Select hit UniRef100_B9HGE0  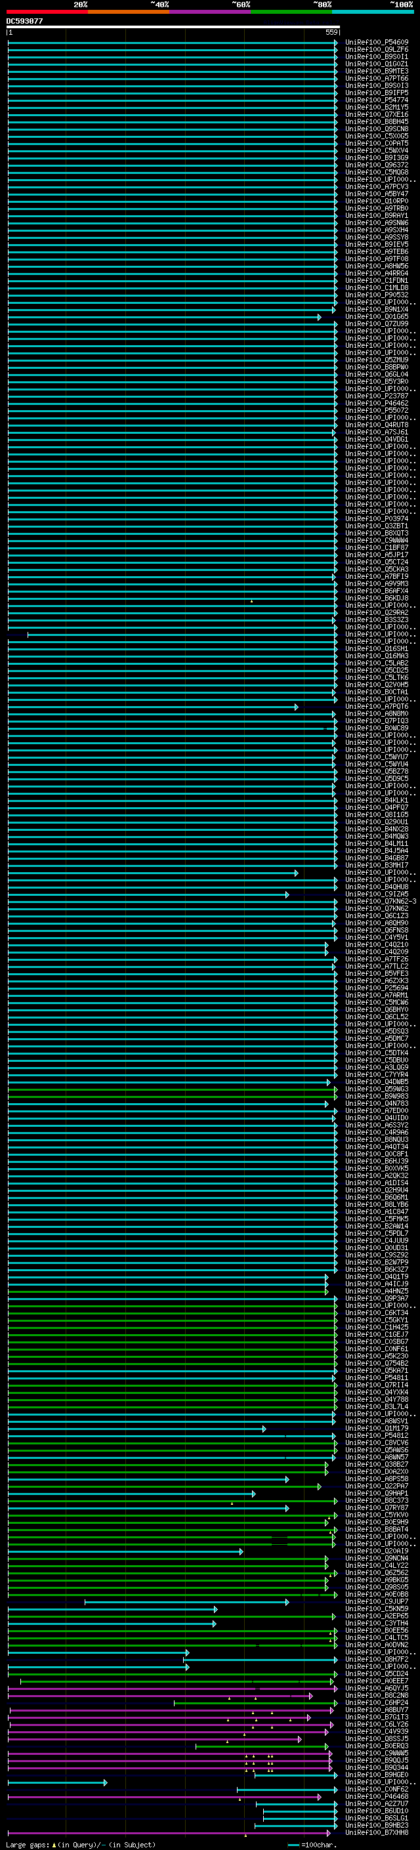(x=377, y=1775)
